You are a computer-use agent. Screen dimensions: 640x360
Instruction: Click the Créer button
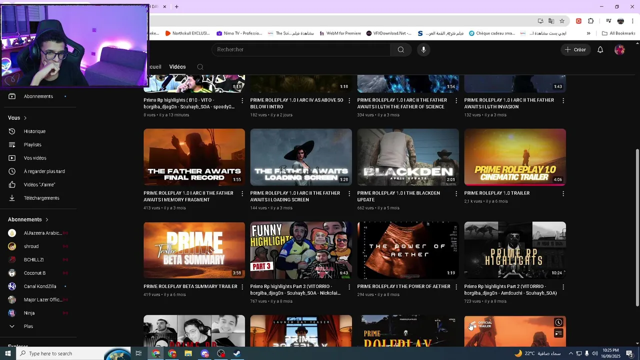coord(575,49)
